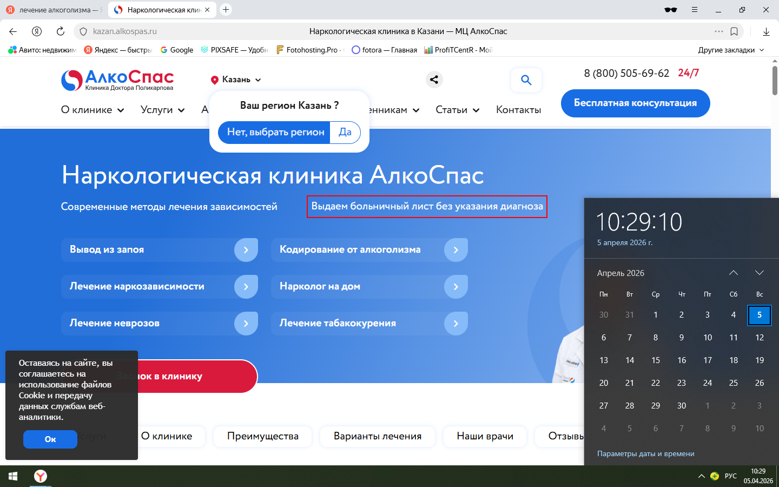Click the arrow next to Кодирование от алкоголизма
Screen dimensions: 779x487
(456, 250)
